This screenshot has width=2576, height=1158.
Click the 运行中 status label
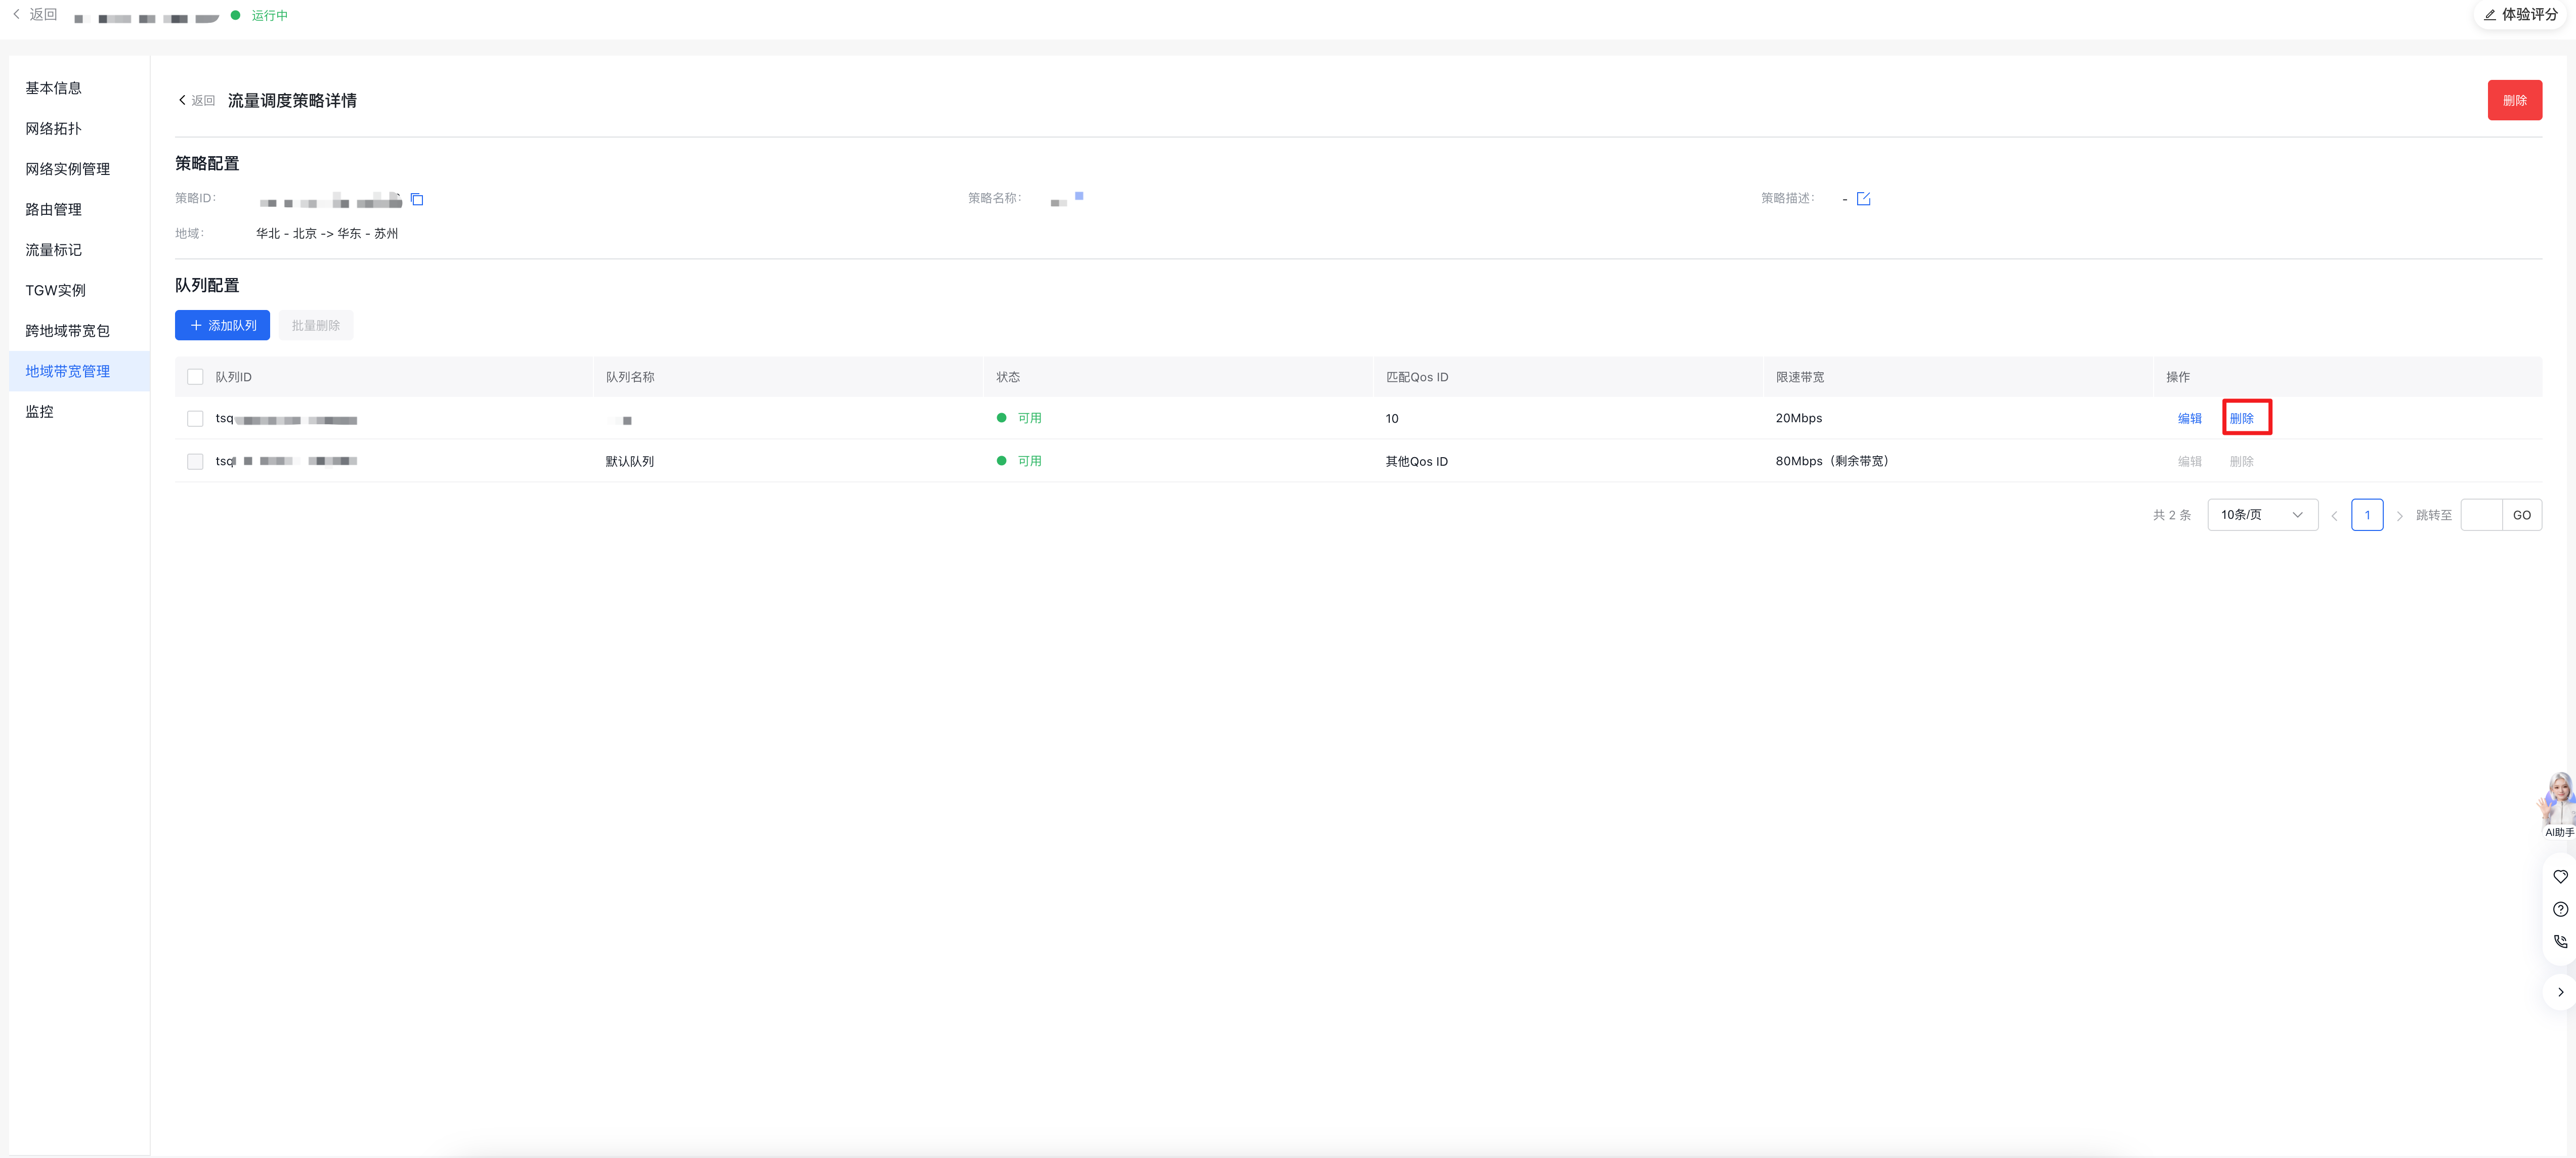[x=269, y=15]
